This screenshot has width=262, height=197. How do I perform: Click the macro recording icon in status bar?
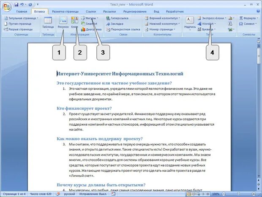[113, 194]
